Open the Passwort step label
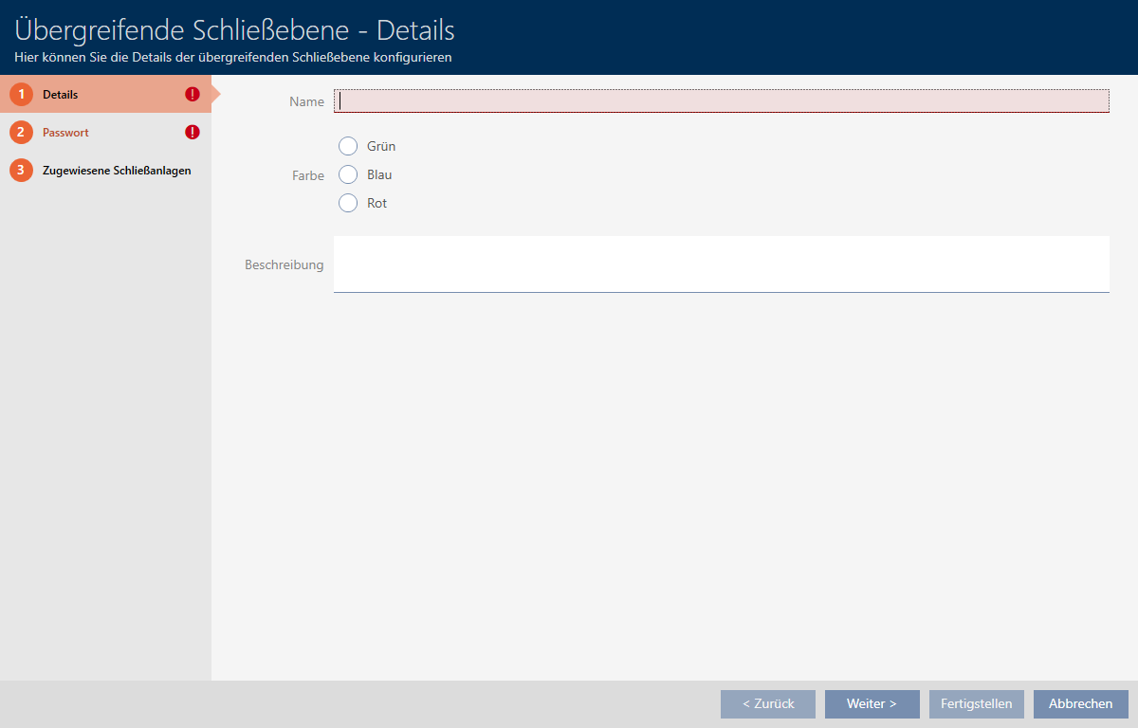 point(65,133)
